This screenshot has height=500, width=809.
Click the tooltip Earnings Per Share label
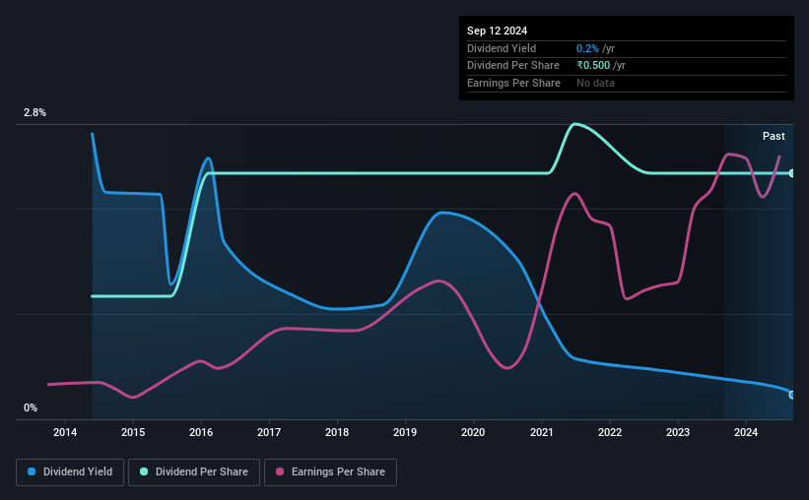click(514, 83)
